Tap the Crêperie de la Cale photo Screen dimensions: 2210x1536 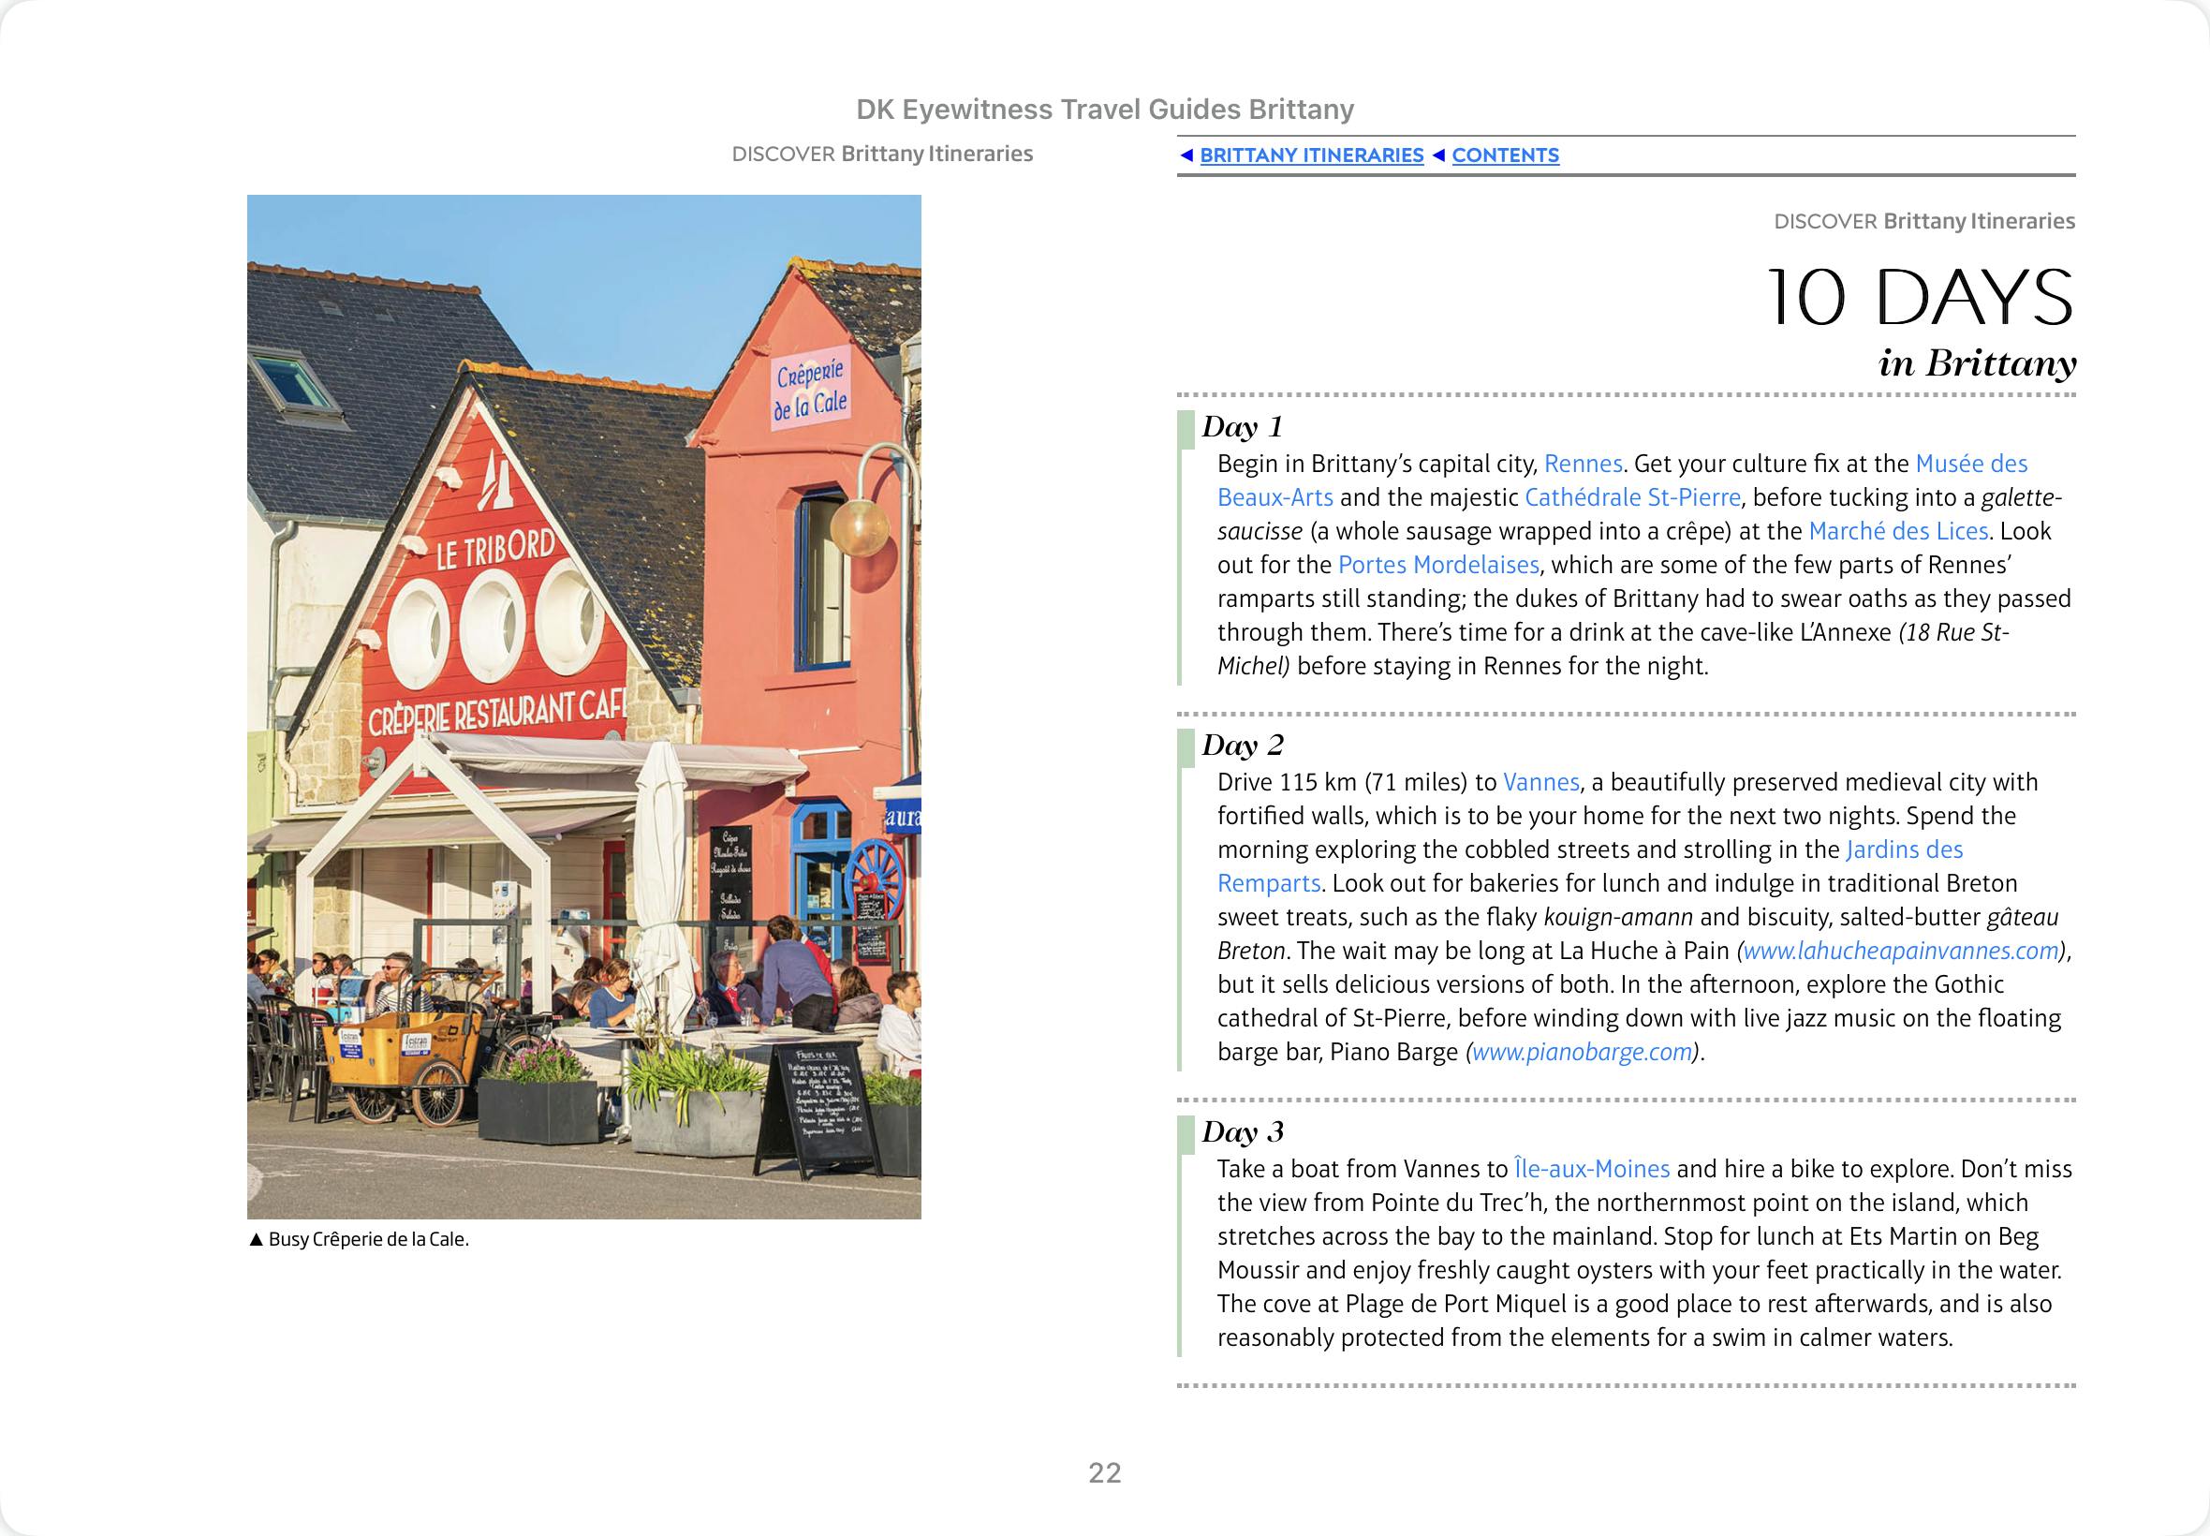[583, 706]
